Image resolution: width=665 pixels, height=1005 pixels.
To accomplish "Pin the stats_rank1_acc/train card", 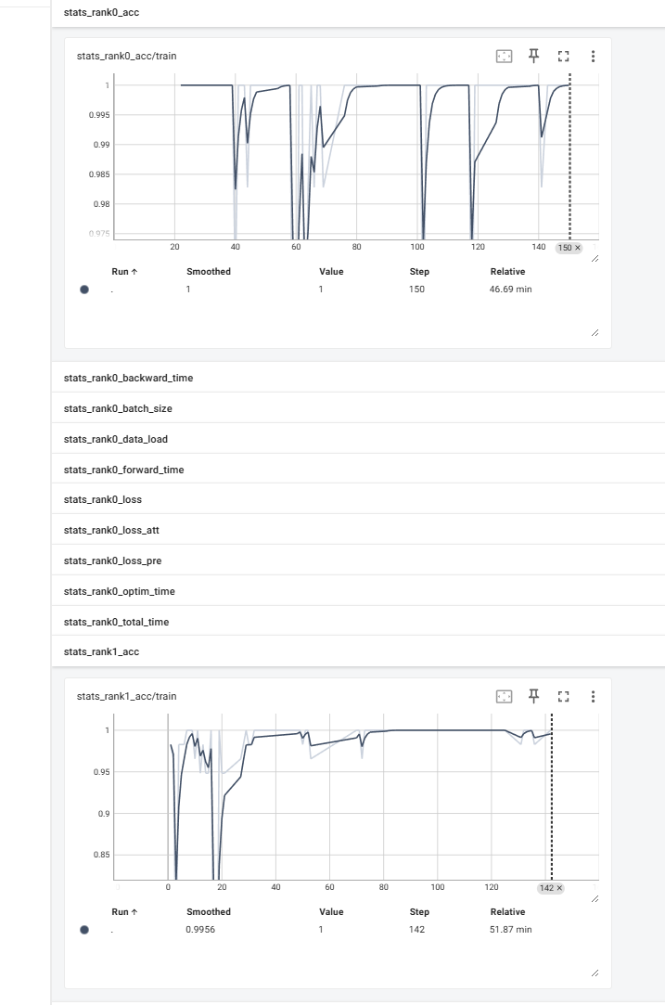I will tap(533, 696).
